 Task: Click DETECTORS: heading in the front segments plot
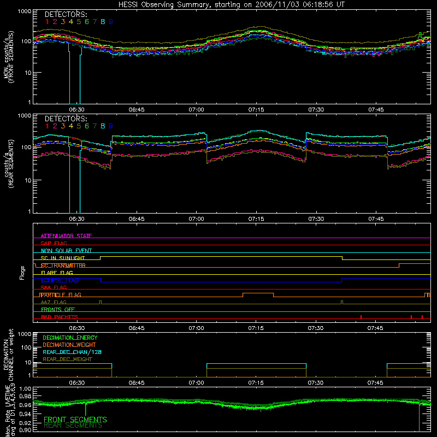[x=66, y=14]
